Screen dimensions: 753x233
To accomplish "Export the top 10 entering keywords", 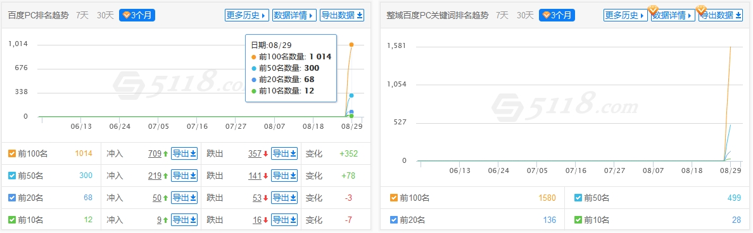I will coord(184,220).
